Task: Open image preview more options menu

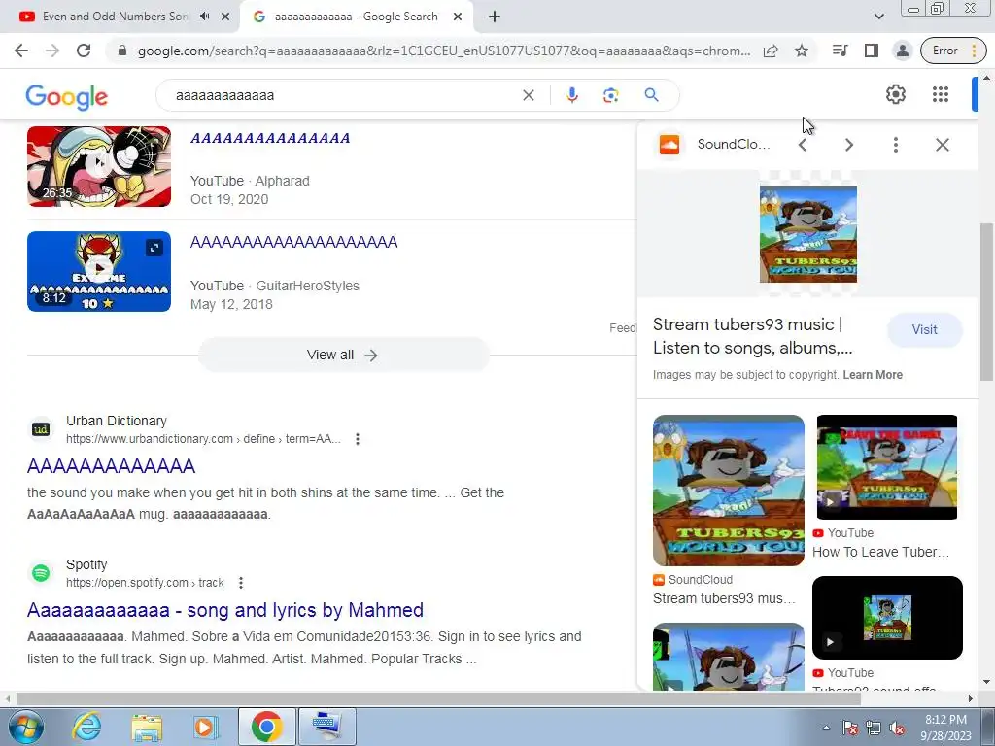Action: (895, 145)
